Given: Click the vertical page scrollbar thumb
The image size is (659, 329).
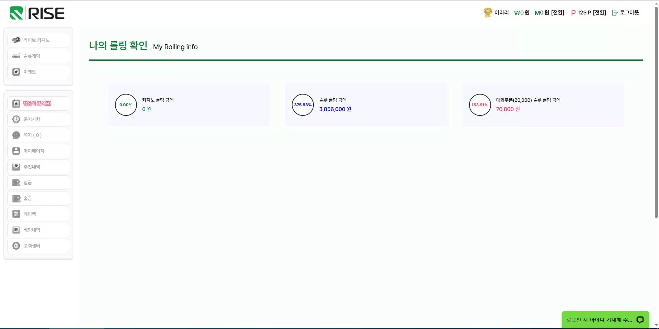Looking at the screenshot, I should coord(656,112).
